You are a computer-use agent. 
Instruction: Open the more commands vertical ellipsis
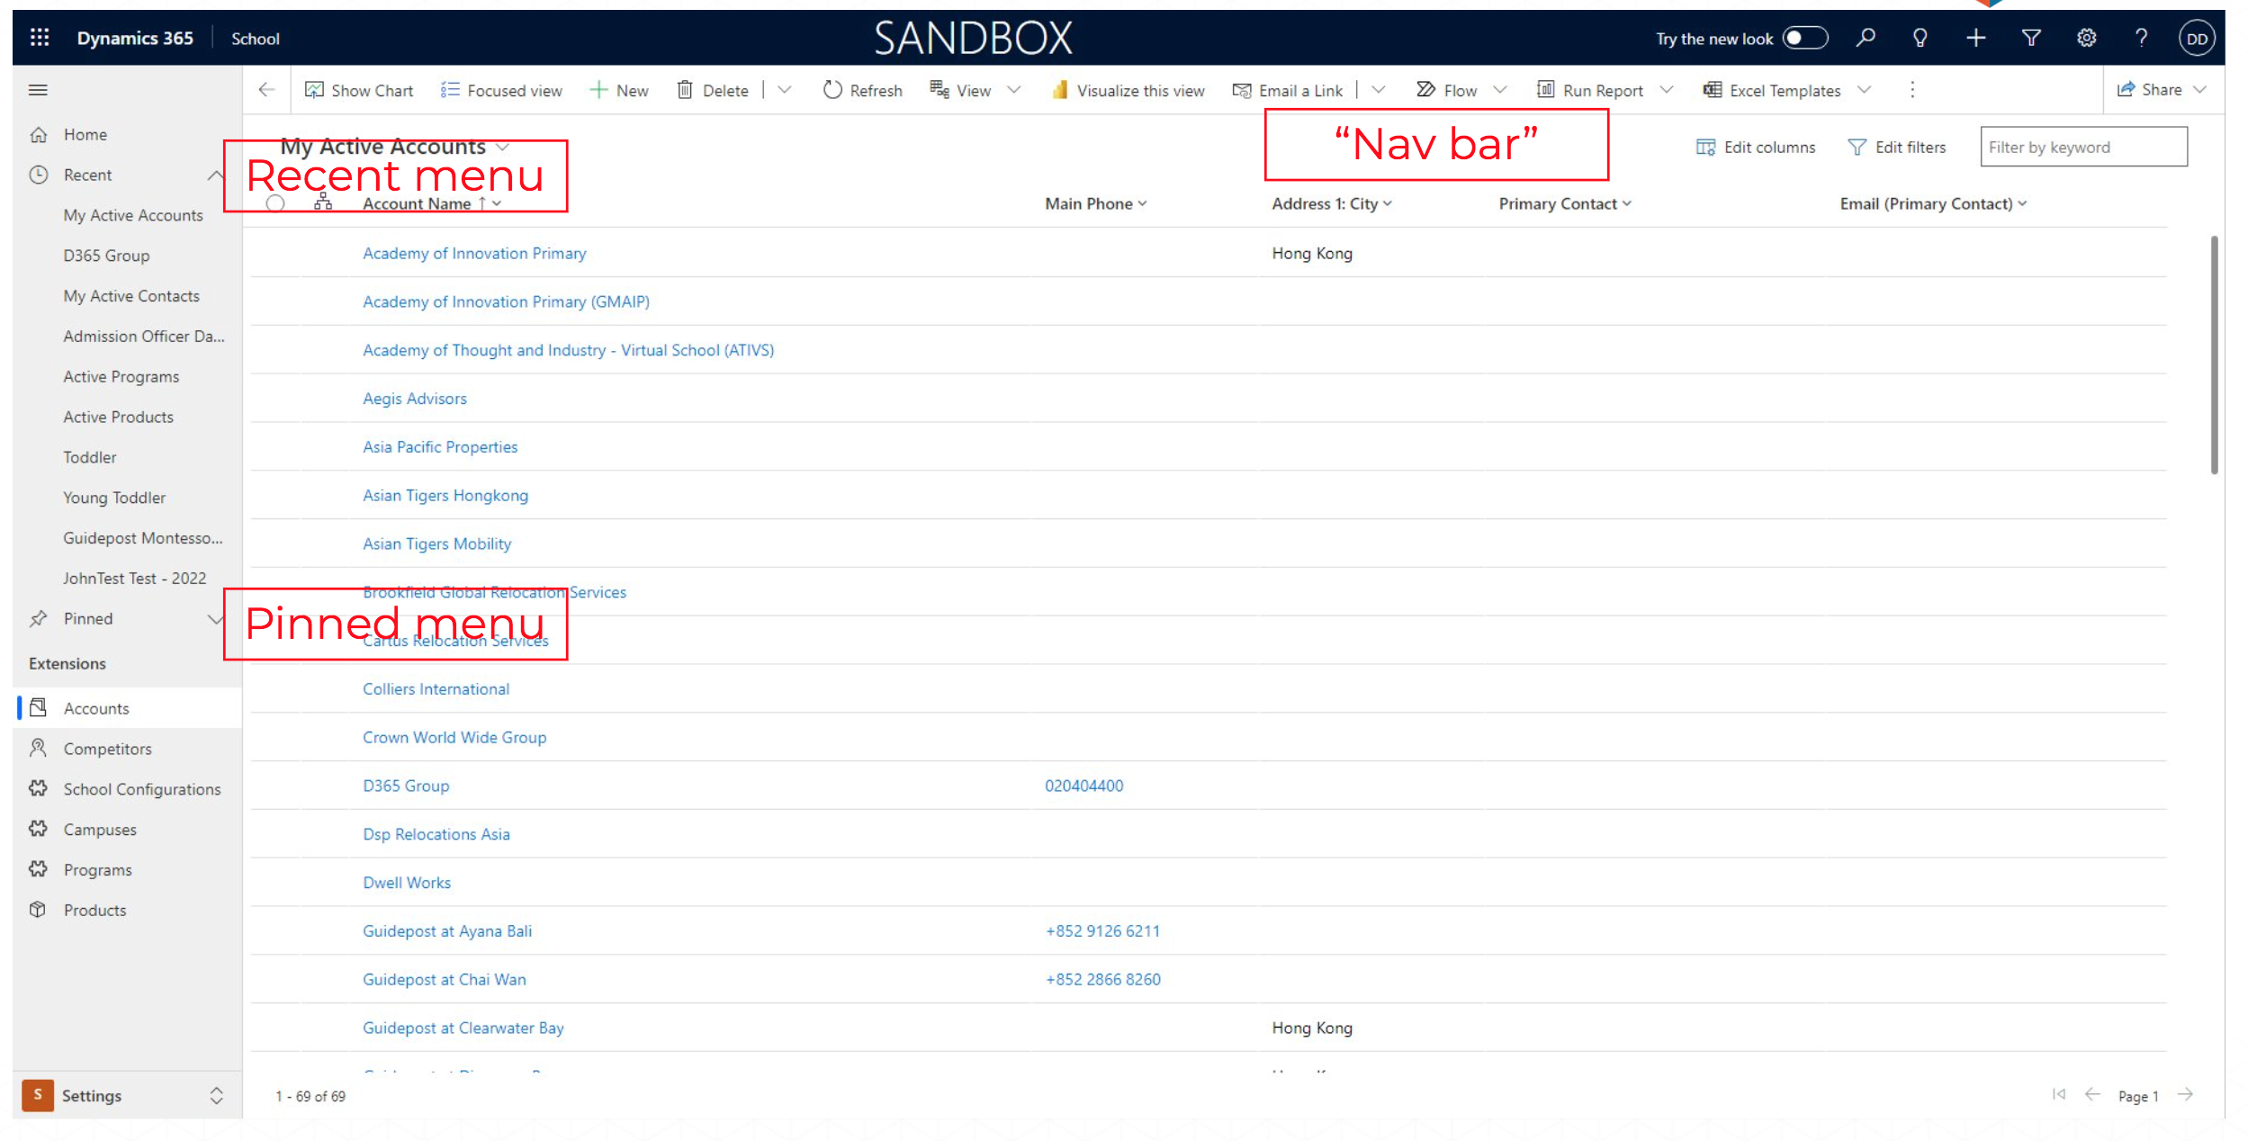tap(1912, 90)
